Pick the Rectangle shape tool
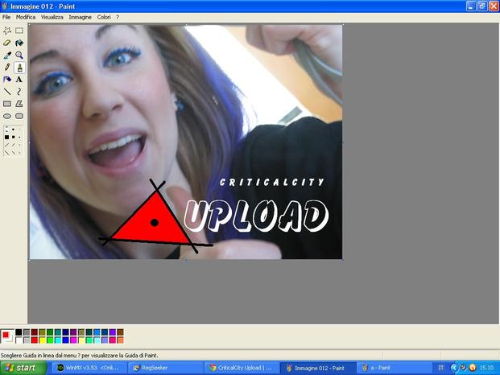The width and height of the screenshot is (500, 375). 7,104
